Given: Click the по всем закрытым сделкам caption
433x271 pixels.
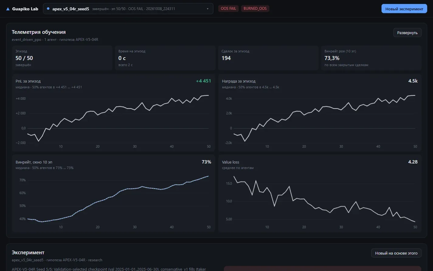Looking at the screenshot, I should [x=346, y=65].
